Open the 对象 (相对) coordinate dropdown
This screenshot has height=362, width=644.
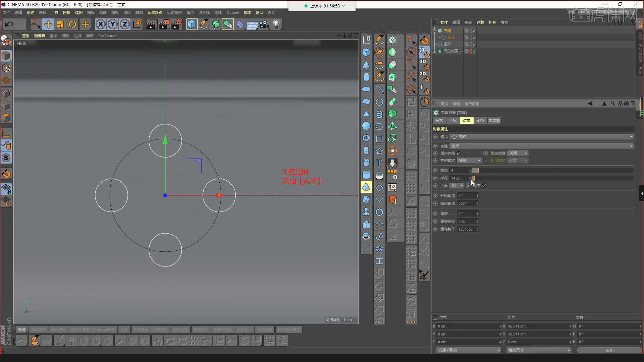tap(469, 350)
